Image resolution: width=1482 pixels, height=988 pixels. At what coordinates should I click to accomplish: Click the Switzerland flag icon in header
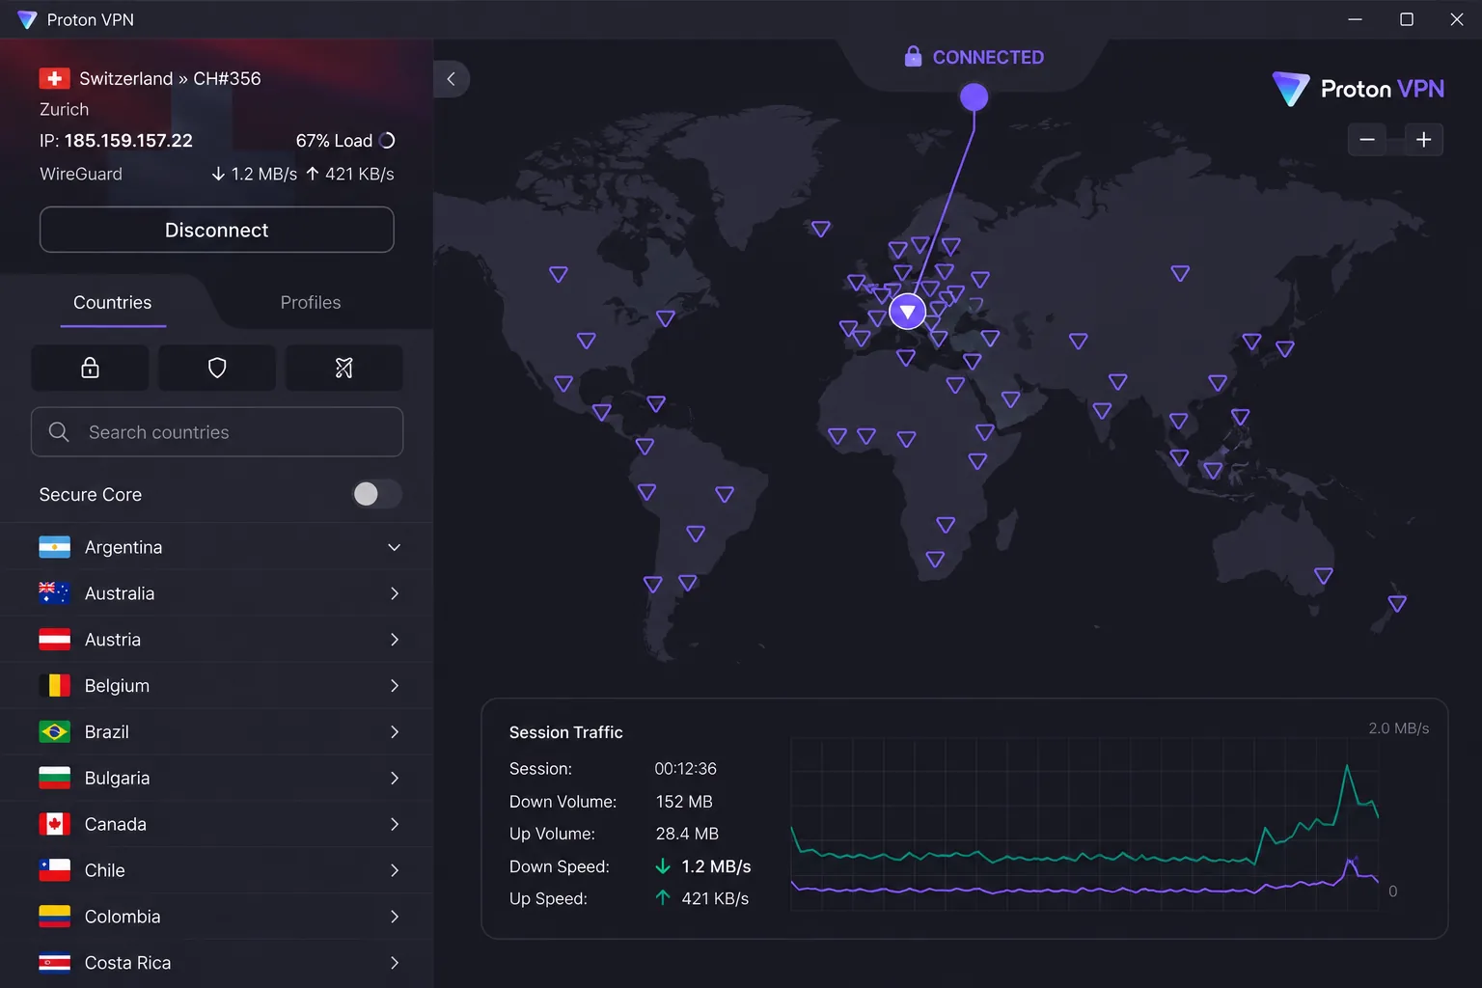[x=54, y=78]
